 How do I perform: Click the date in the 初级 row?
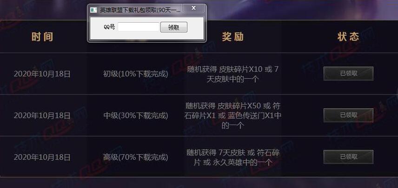pos(42,74)
